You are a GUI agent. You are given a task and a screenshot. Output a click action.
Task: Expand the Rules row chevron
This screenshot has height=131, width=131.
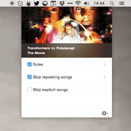105,65
